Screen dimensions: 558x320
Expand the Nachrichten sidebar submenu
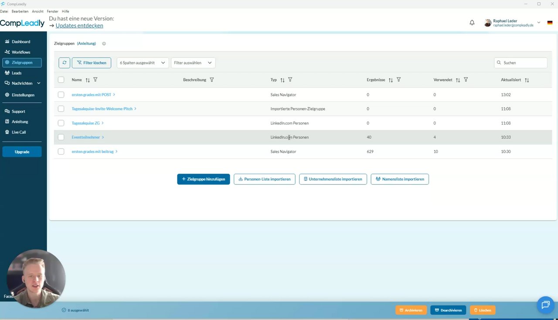[x=39, y=83]
